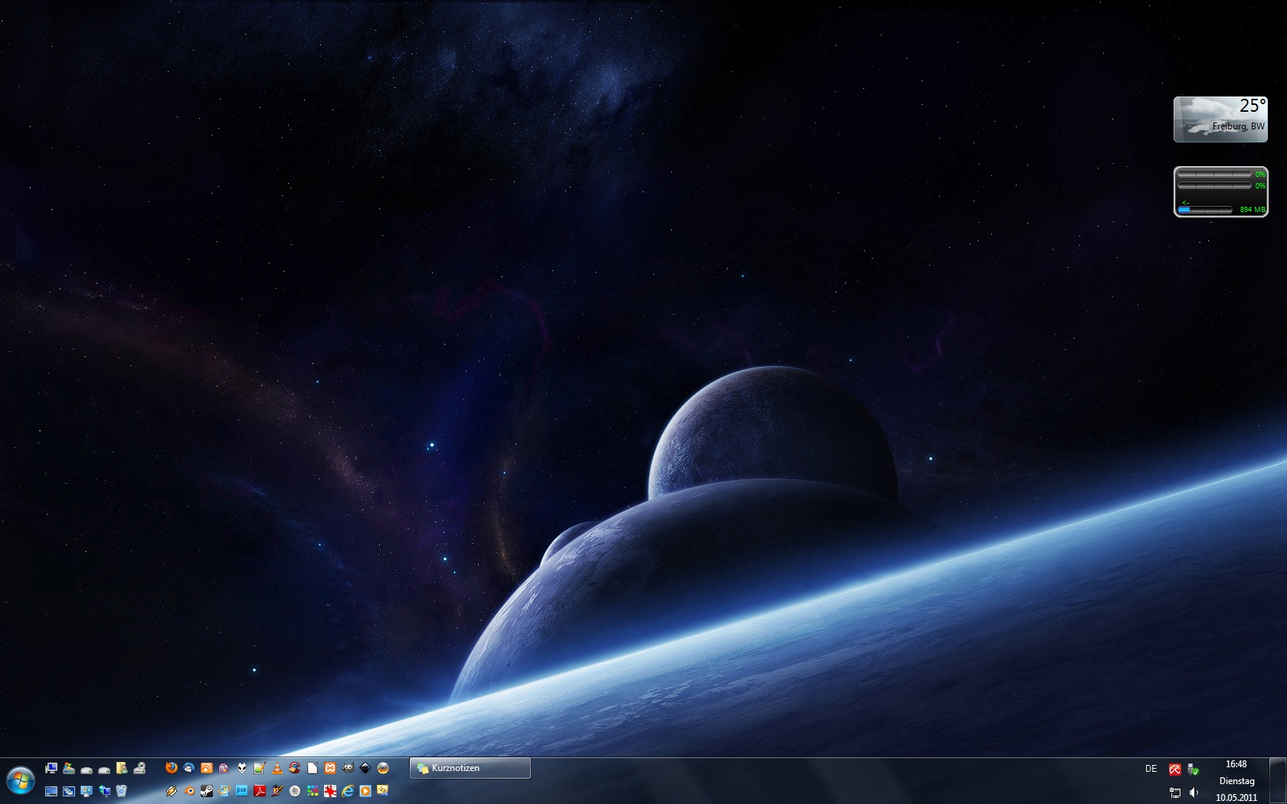Image resolution: width=1287 pixels, height=804 pixels.
Task: Click the first CPU core usage bar
Action: coord(1214,175)
